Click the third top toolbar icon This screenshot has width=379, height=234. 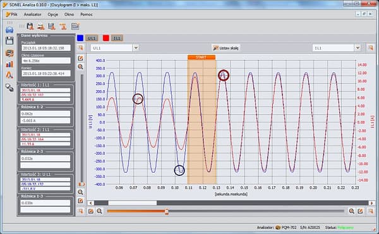click(52, 26)
